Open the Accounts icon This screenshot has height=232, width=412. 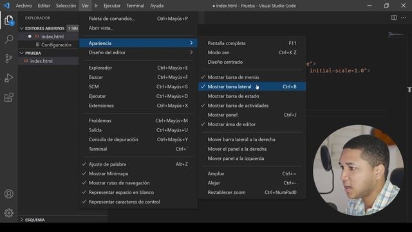click(x=8, y=194)
